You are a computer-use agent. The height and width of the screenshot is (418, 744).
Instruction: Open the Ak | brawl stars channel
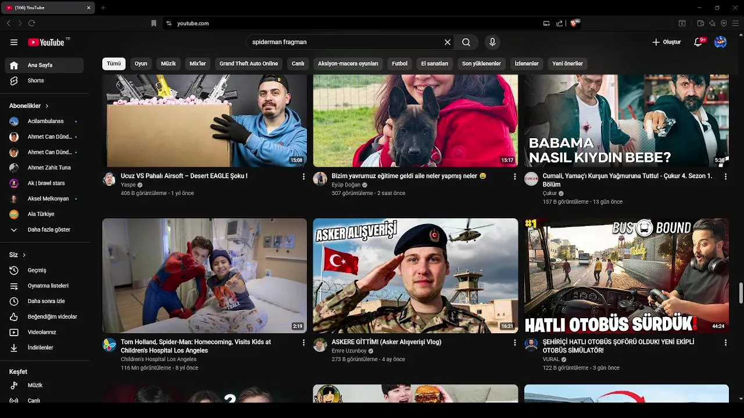pos(44,183)
